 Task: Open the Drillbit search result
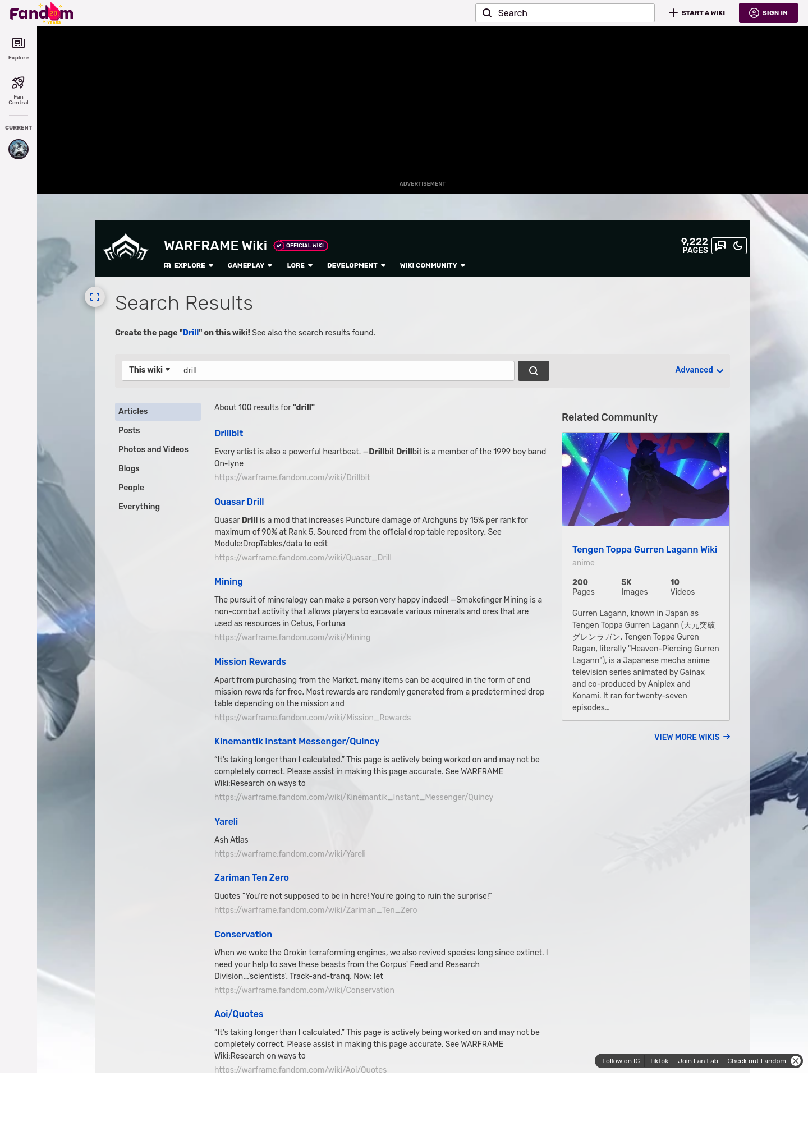(x=228, y=433)
